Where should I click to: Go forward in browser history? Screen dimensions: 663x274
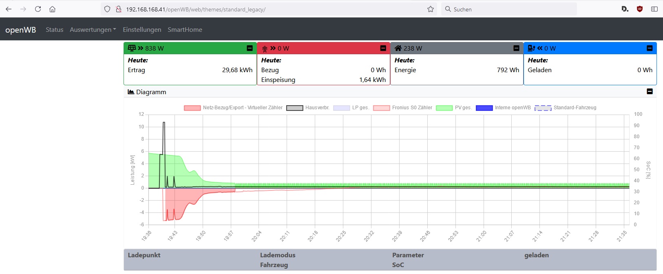tap(23, 9)
